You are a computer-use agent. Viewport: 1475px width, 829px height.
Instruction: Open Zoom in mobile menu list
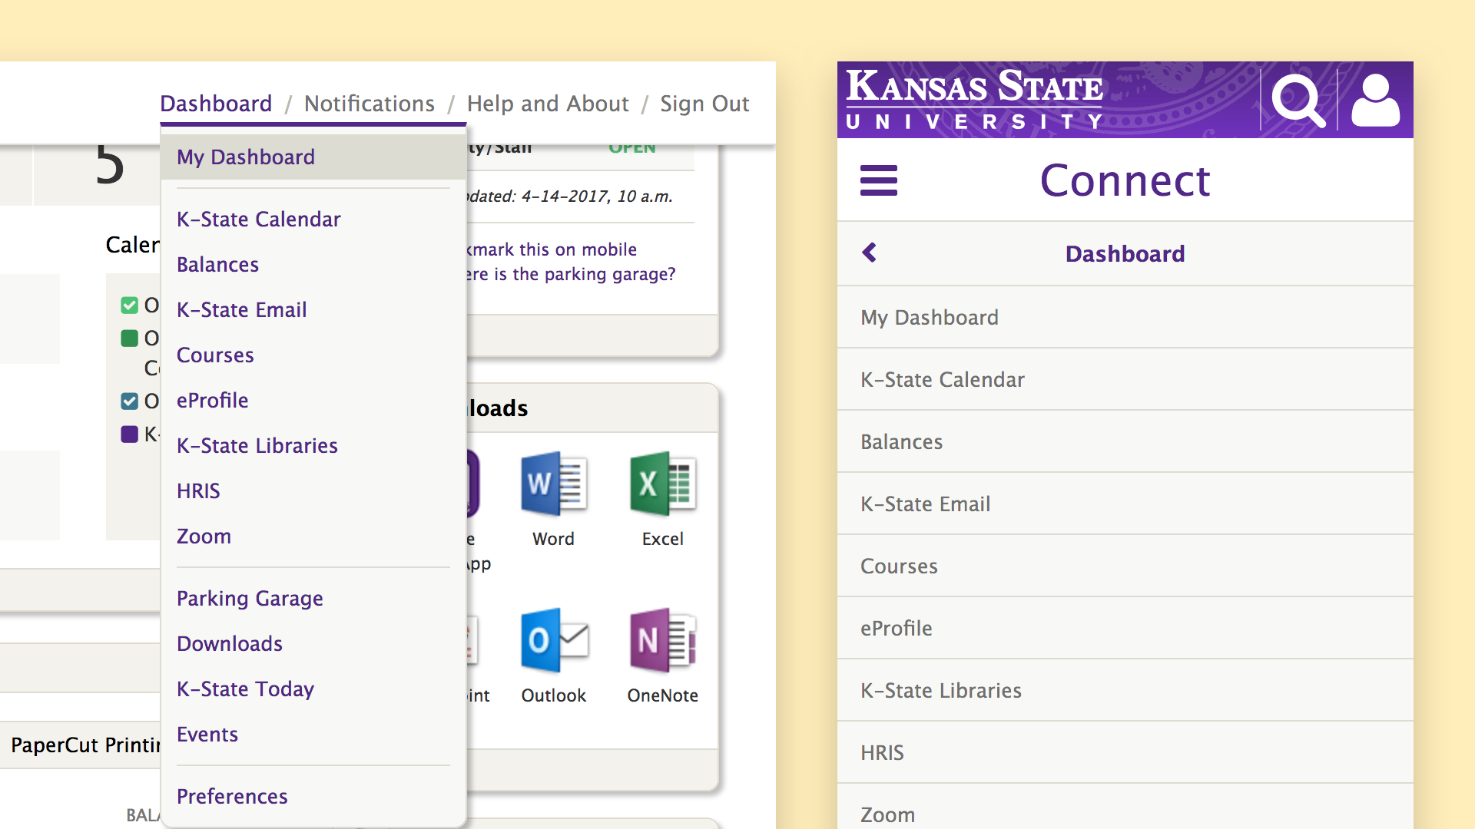click(1125, 808)
